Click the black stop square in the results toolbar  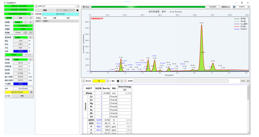tap(118, 81)
